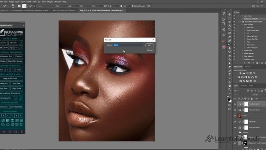Screen dimensions: 266x150
Task: Open brush preset picker dropdown
Action: pyautogui.click(x=15, y=6)
